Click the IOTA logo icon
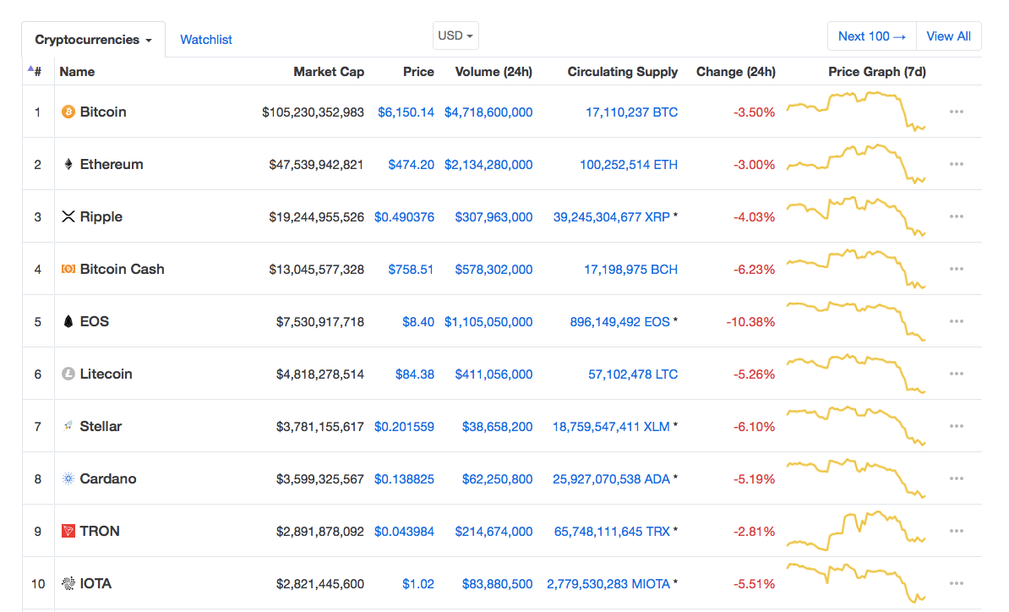This screenshot has width=1009, height=612. 68,584
